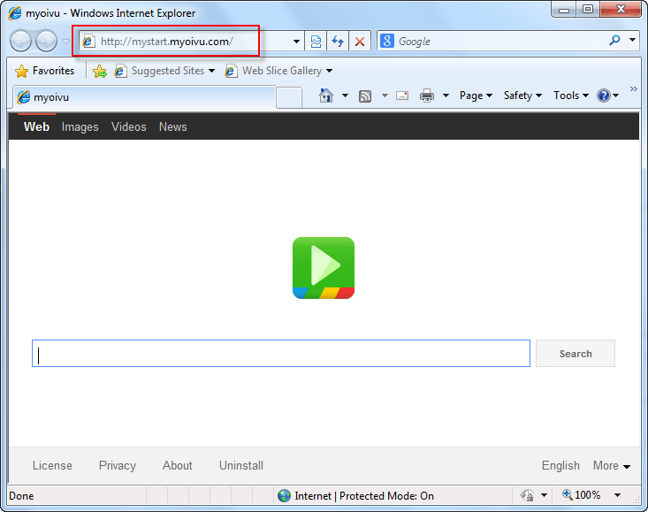Switch to the Videos search tab
The image size is (648, 512).
[x=128, y=126]
